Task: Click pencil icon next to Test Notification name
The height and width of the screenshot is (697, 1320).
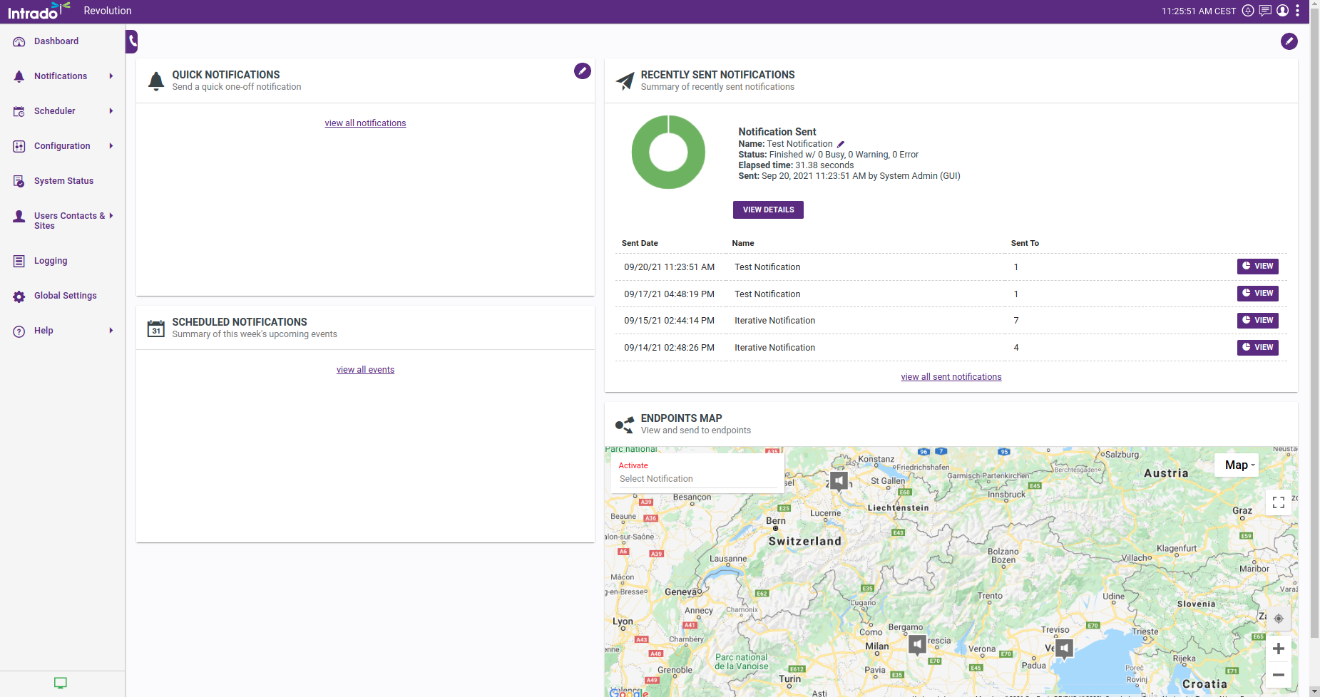Action: coord(841,144)
